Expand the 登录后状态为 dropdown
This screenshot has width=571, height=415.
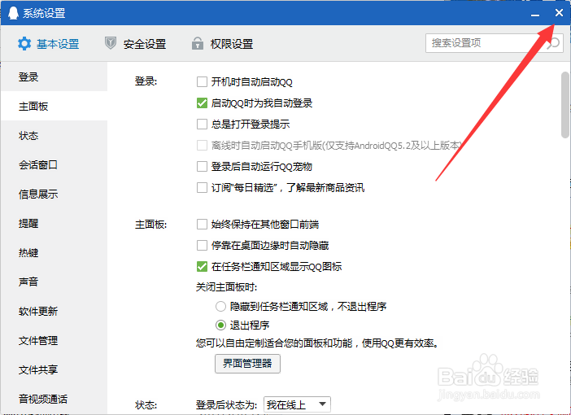click(x=297, y=404)
